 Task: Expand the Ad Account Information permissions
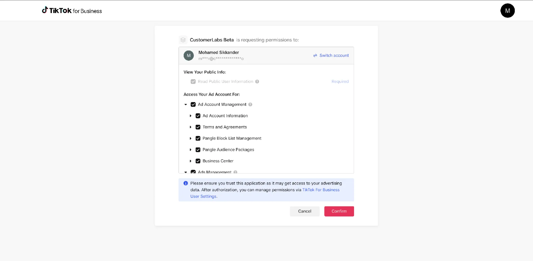[190, 116]
